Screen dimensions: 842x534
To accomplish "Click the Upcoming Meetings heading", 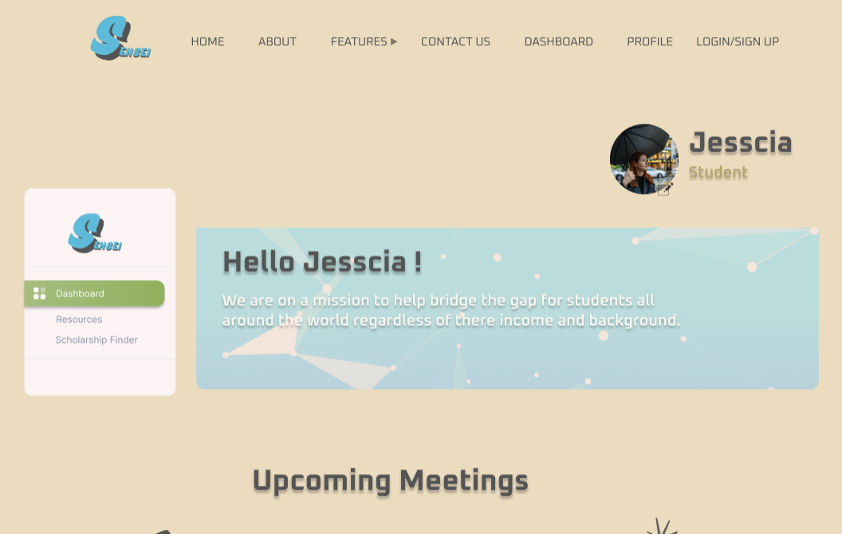I will tap(391, 481).
